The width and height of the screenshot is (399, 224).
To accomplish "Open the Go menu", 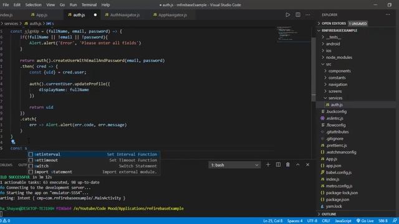I will [x=62, y=5].
